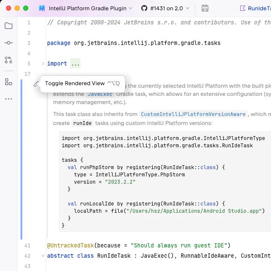
Task: Show more tool windows ellipsis
Action: point(9,99)
